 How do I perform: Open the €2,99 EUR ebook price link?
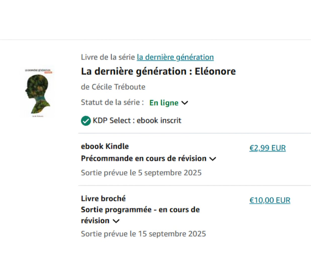[268, 148]
